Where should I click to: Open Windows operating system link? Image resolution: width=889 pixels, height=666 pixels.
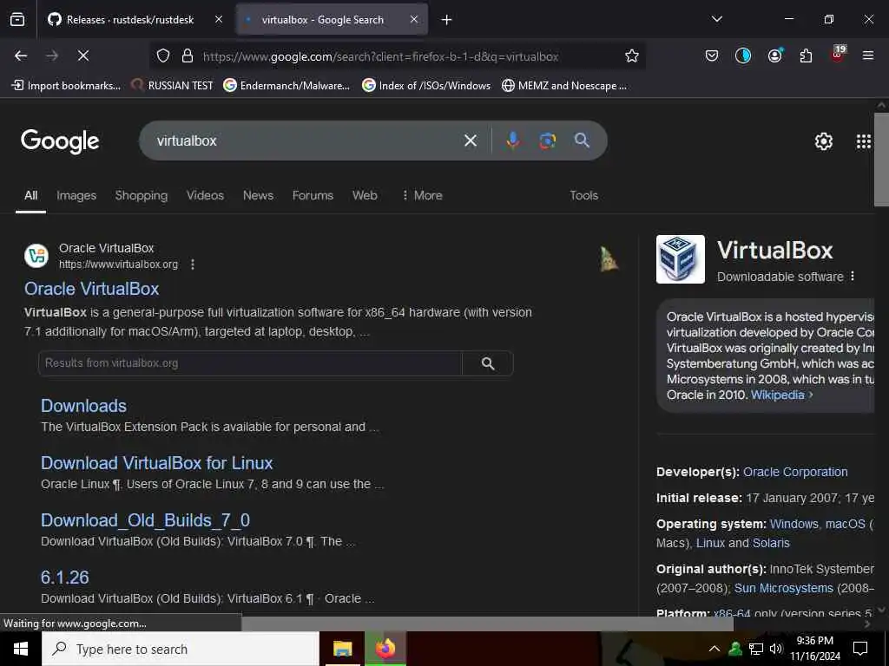[794, 524]
